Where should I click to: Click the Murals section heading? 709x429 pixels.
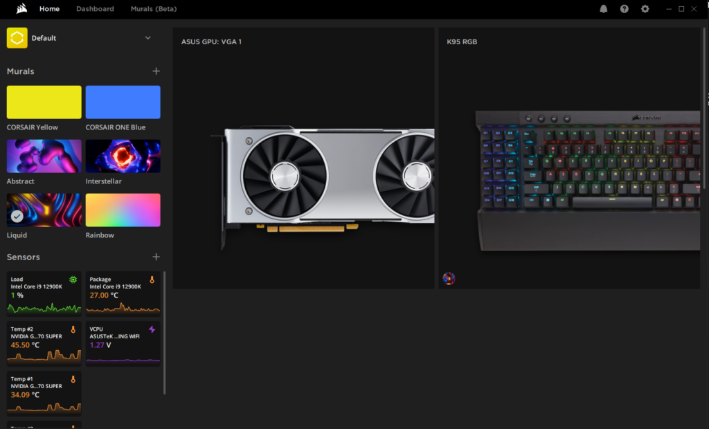point(20,71)
